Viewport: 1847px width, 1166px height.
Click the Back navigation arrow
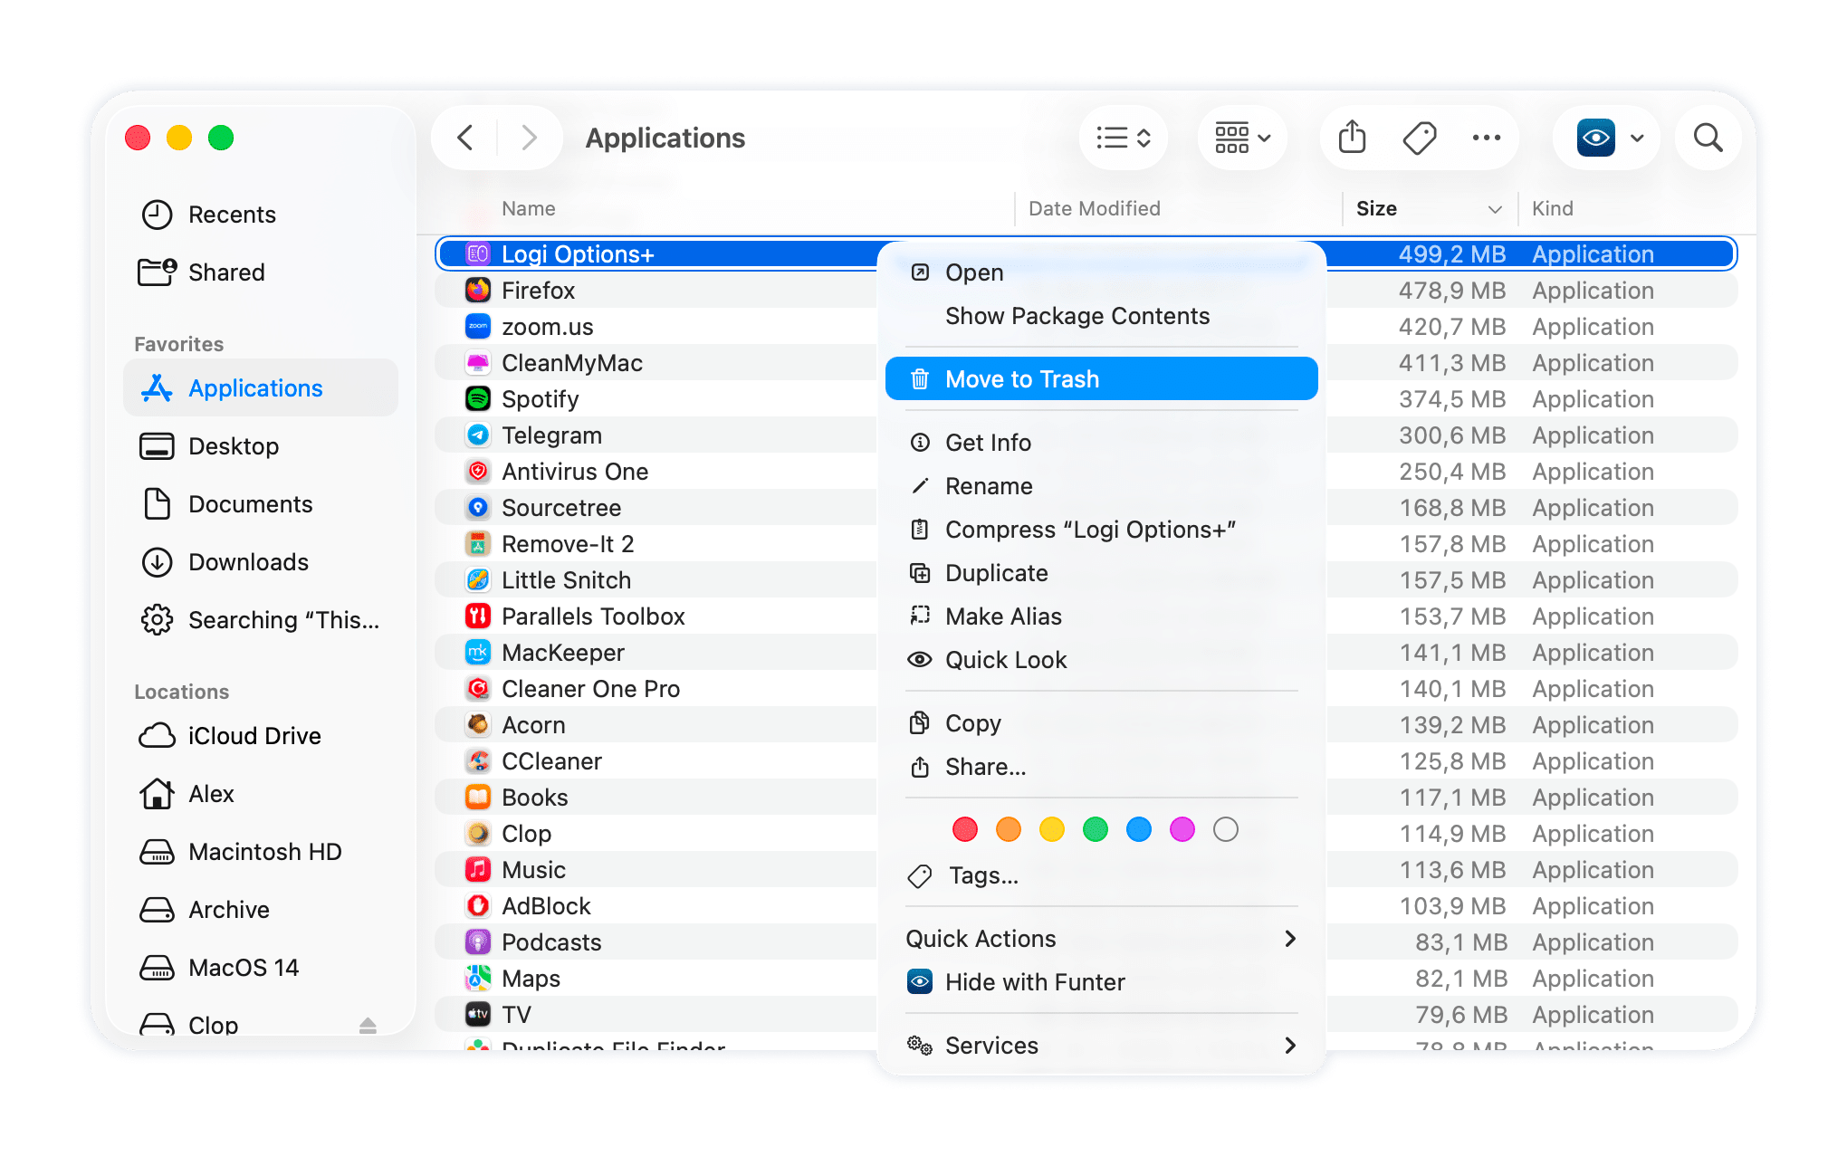(x=464, y=138)
